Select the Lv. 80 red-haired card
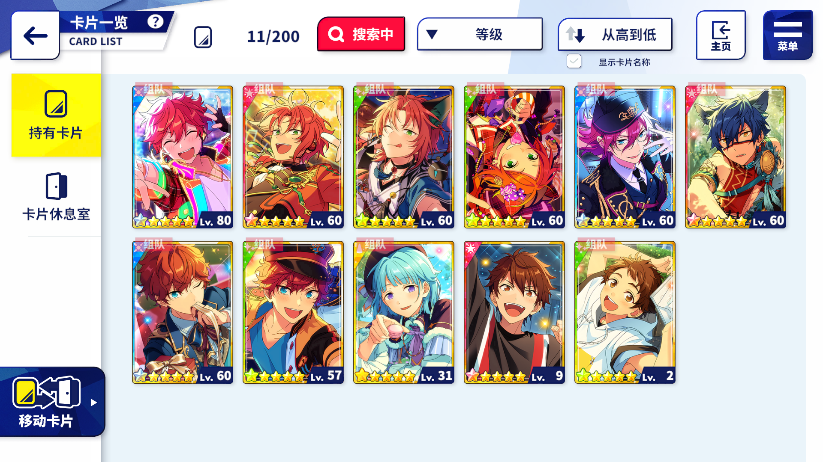This screenshot has height=462, width=823. click(x=183, y=157)
